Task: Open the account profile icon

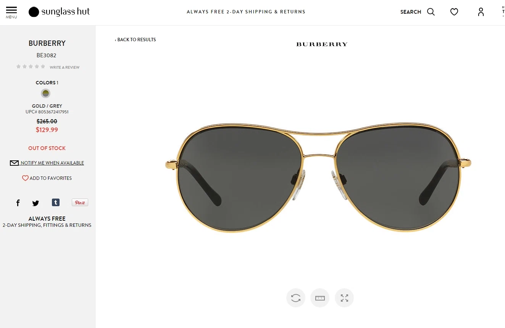Action: pyautogui.click(x=481, y=12)
